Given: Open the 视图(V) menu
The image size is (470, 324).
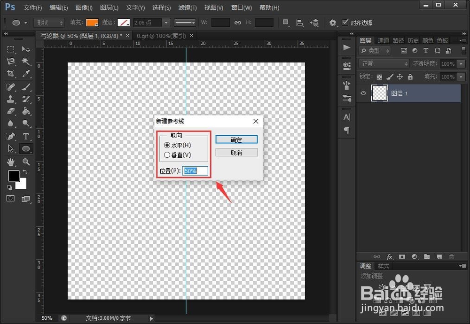Looking at the screenshot, I should (x=213, y=8).
